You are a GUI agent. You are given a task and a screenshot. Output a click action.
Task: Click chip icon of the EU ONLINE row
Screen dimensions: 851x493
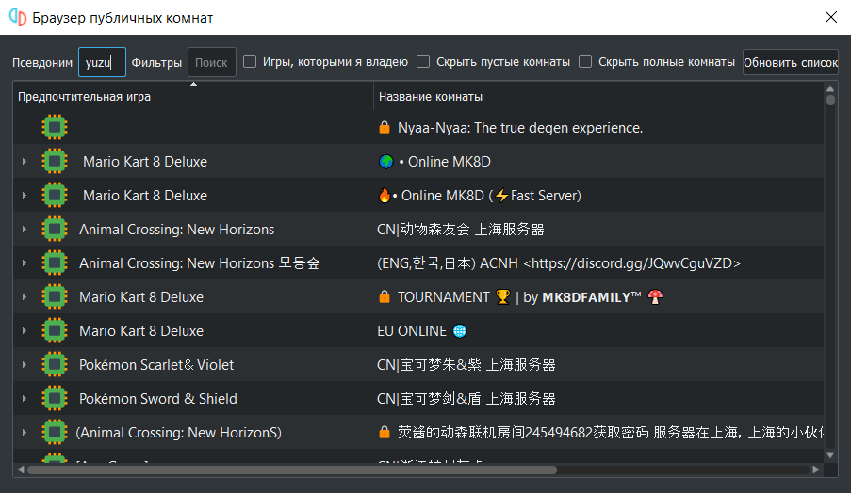[55, 330]
